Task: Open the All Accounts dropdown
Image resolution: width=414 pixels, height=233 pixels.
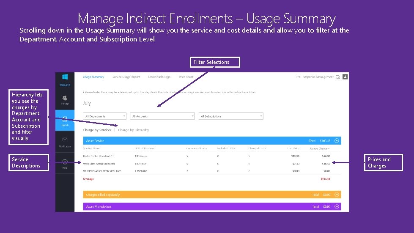Action: (x=162, y=116)
